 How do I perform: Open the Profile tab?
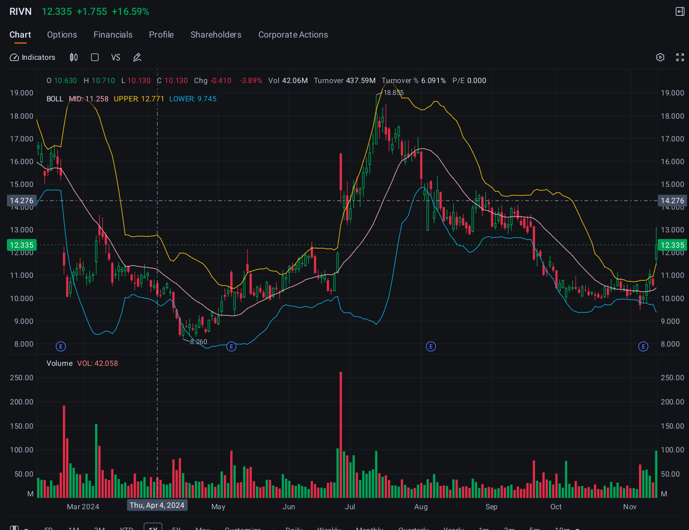click(x=161, y=35)
